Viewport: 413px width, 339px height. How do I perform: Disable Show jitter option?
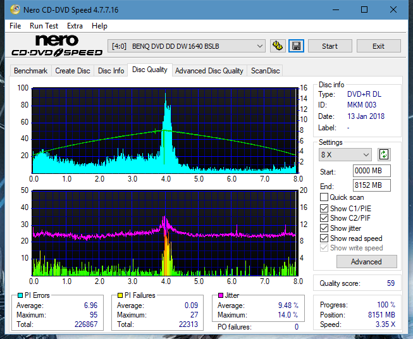(324, 228)
